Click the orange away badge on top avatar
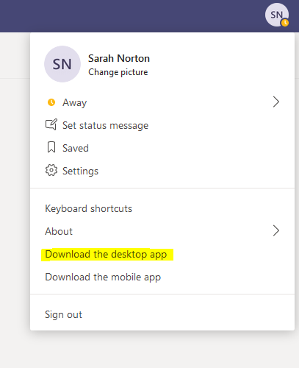This screenshot has width=299, height=368. (285, 23)
